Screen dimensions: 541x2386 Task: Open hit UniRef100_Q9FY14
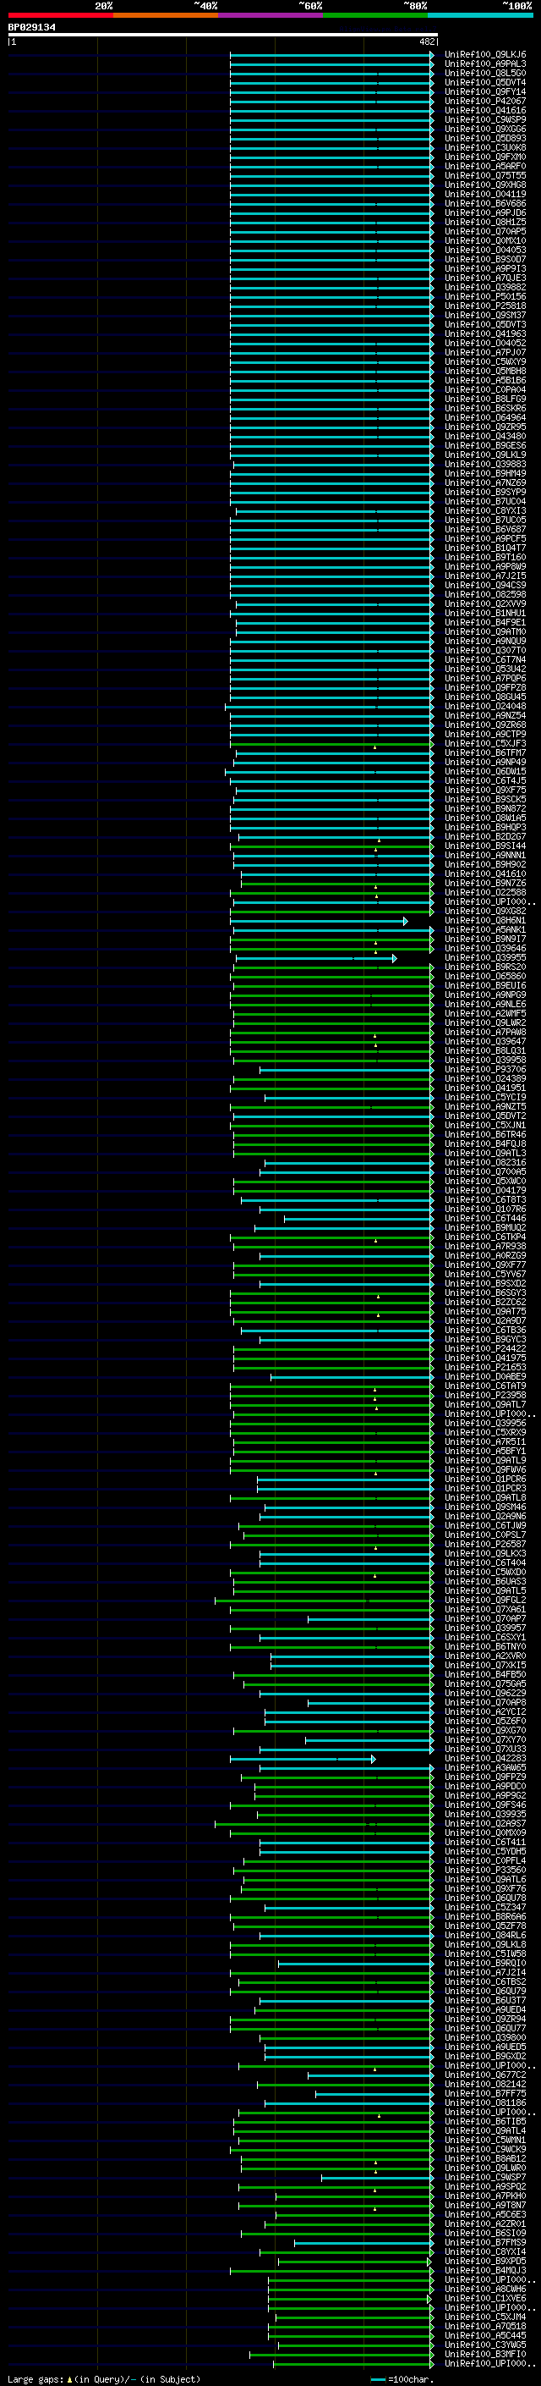point(484,91)
